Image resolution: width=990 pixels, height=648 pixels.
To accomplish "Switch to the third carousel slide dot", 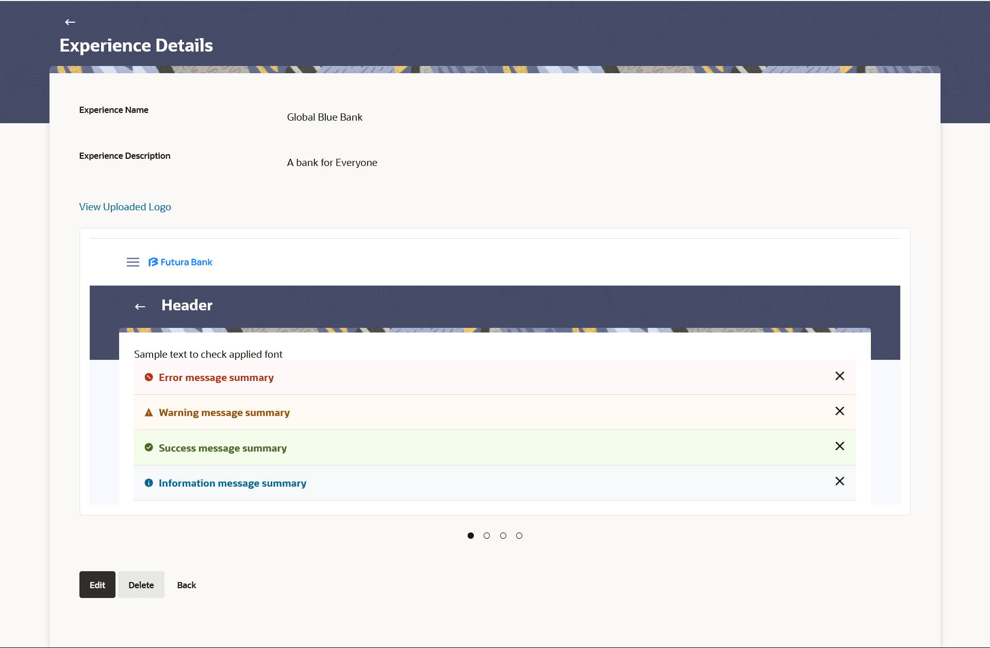I will click(503, 536).
